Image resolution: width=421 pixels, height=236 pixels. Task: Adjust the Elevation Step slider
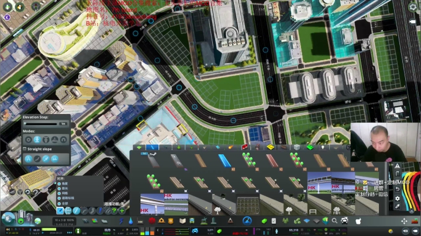pos(41,124)
